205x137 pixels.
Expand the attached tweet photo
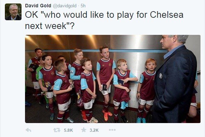point(113,79)
